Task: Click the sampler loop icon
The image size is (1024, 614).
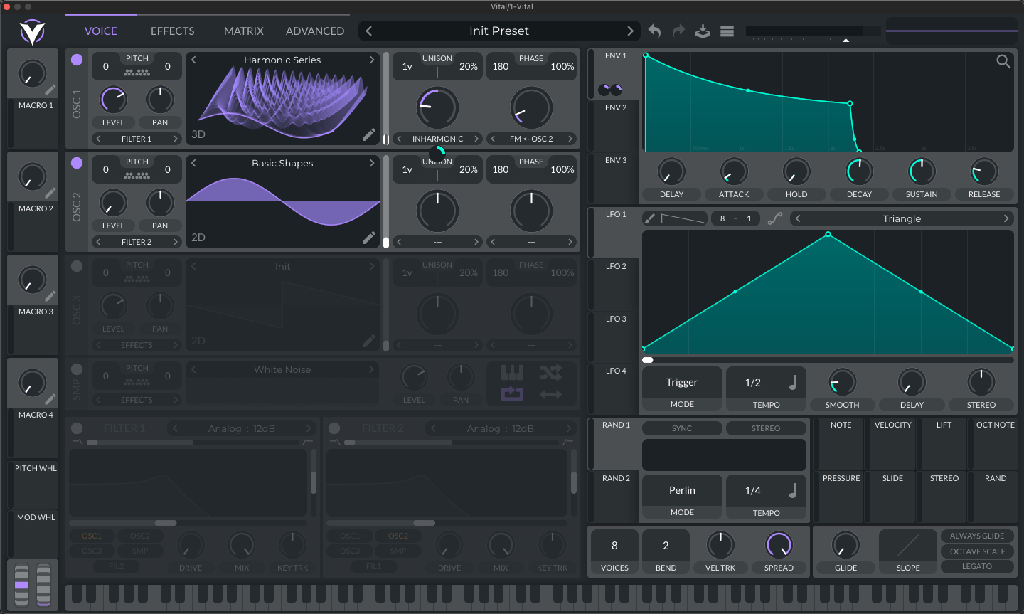Action: point(512,393)
